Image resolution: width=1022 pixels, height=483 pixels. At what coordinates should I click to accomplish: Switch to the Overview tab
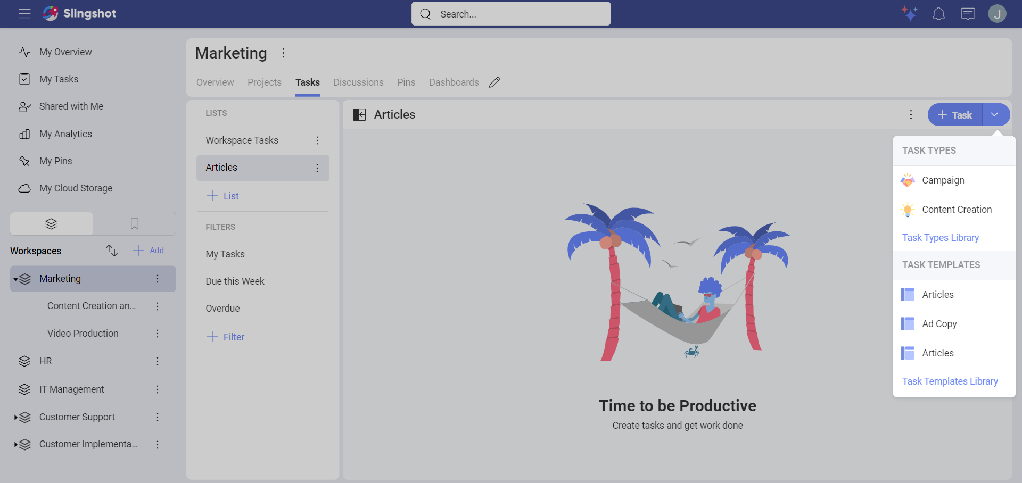coord(215,82)
